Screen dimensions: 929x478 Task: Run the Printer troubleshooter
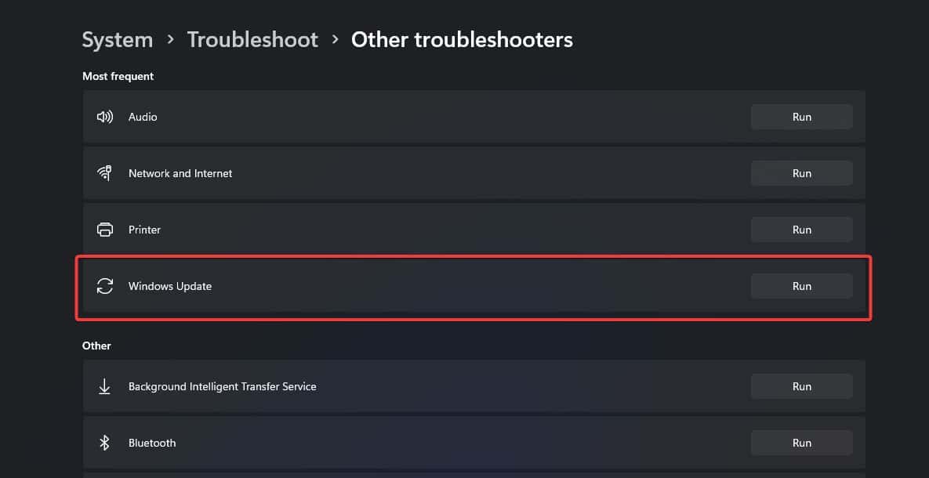point(802,230)
